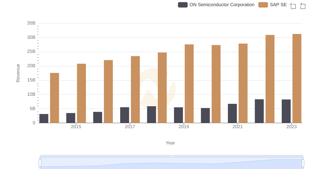Click the top move handle of the zoom slider

tap(171, 156)
